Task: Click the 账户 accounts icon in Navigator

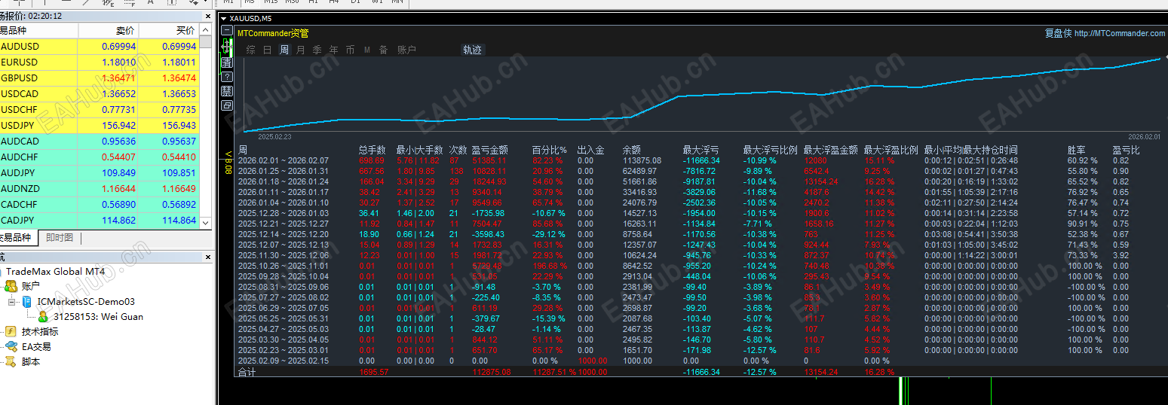Action: (11, 286)
